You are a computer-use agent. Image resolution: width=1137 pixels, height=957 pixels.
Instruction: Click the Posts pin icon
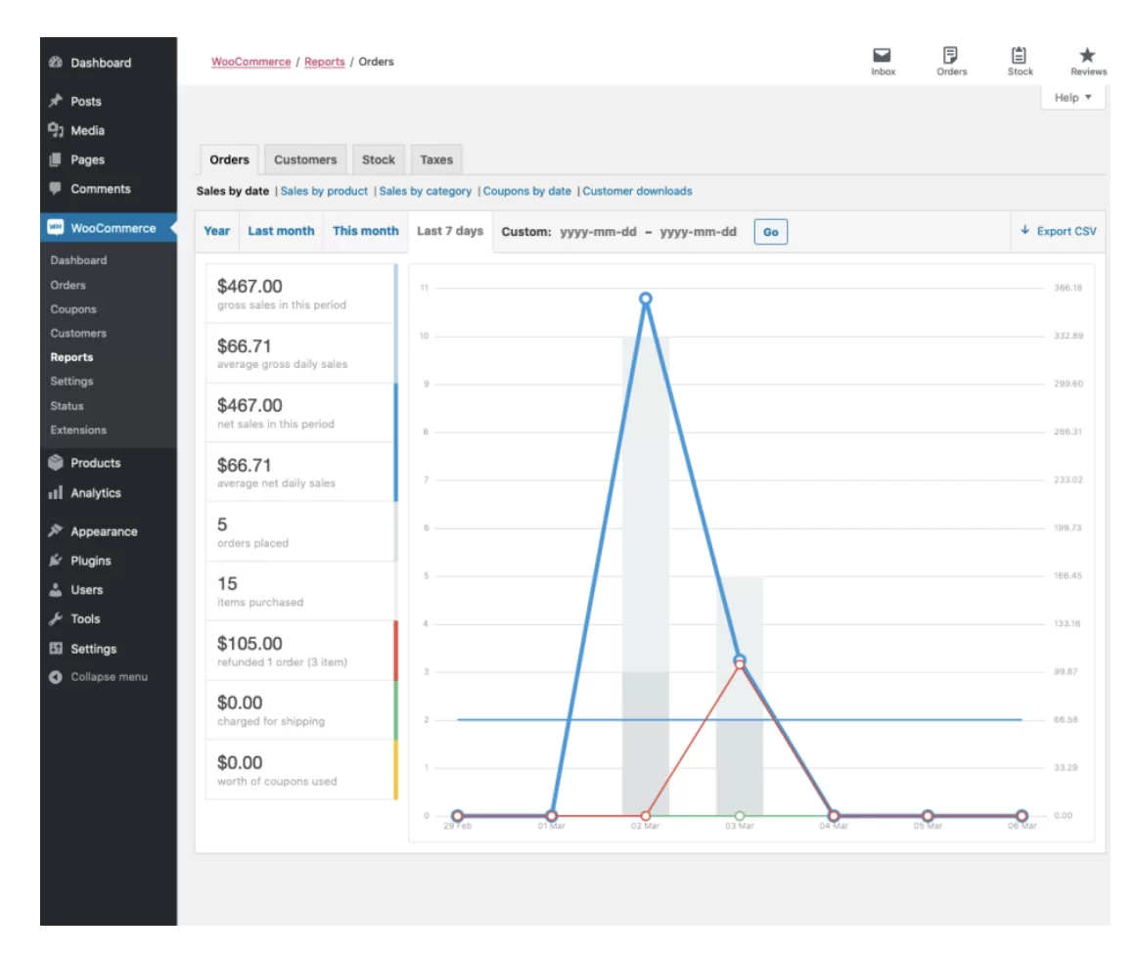point(55,101)
